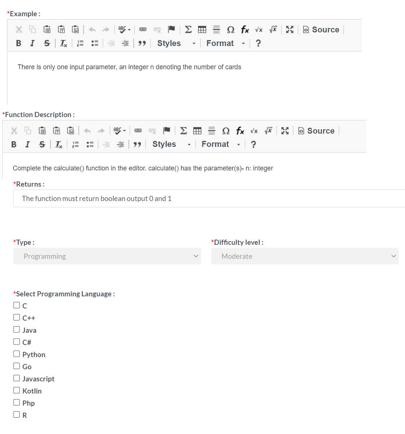Enable the Java language checkbox

17,329
